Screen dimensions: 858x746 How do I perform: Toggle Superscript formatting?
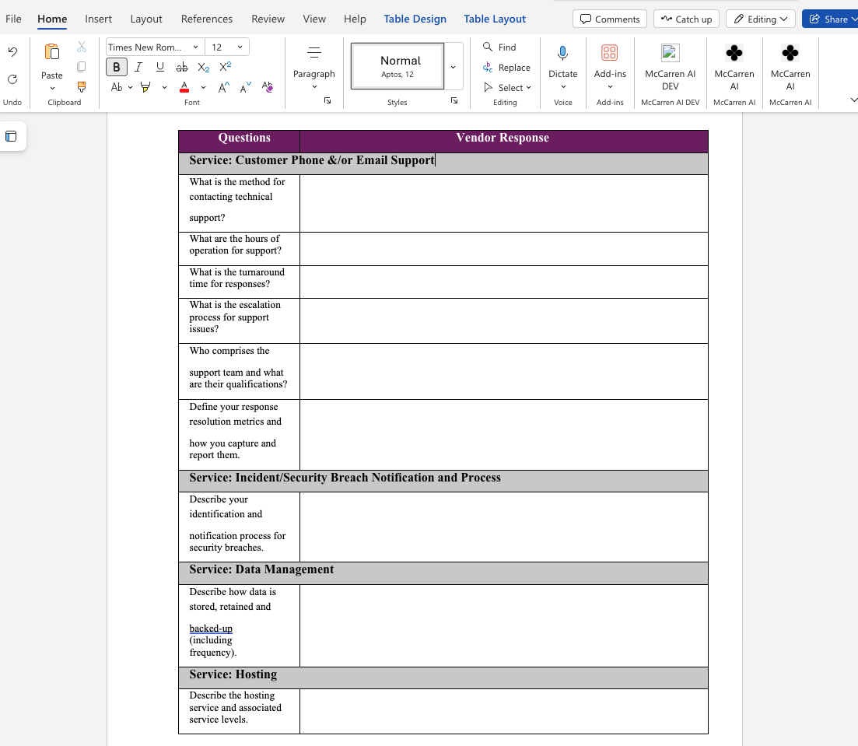tap(226, 67)
